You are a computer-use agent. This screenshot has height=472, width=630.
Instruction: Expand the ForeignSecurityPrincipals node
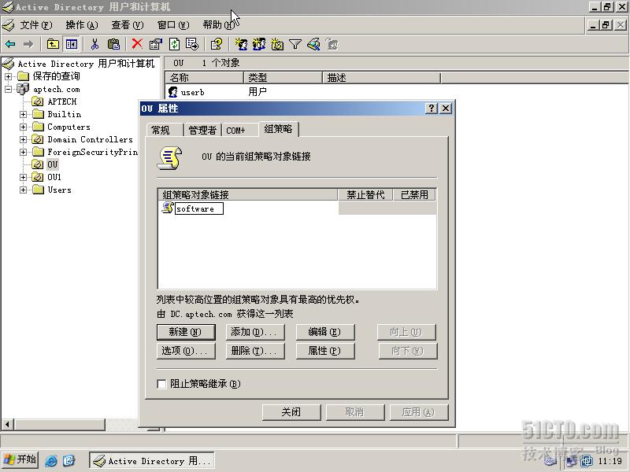pyautogui.click(x=24, y=152)
